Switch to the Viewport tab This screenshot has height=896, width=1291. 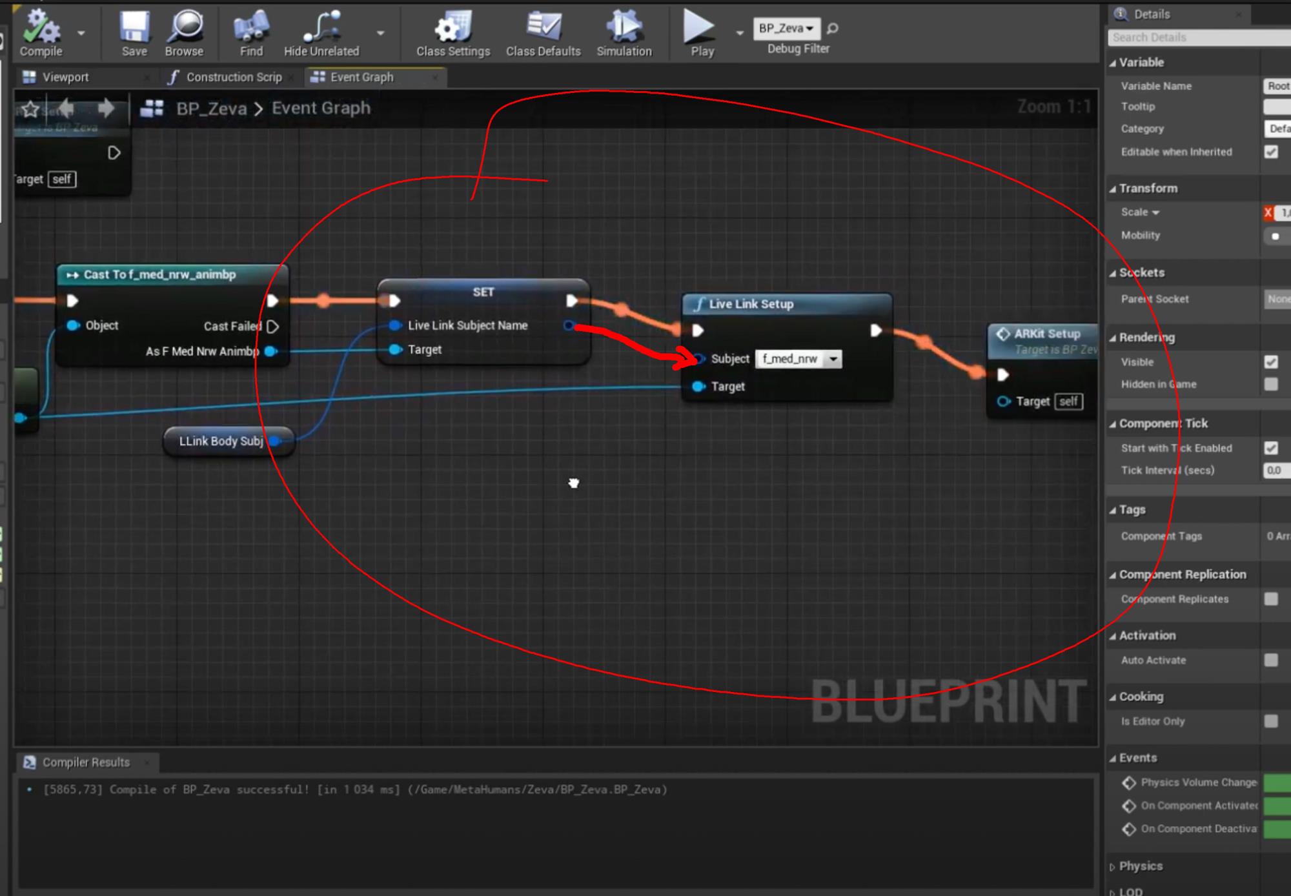click(x=66, y=76)
